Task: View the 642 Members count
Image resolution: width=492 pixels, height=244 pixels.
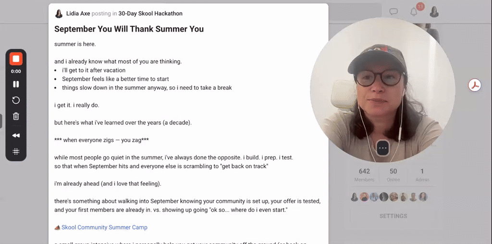Action: tap(364, 175)
